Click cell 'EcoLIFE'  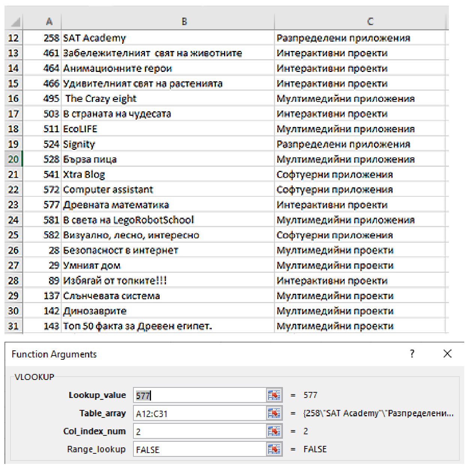click(x=168, y=129)
